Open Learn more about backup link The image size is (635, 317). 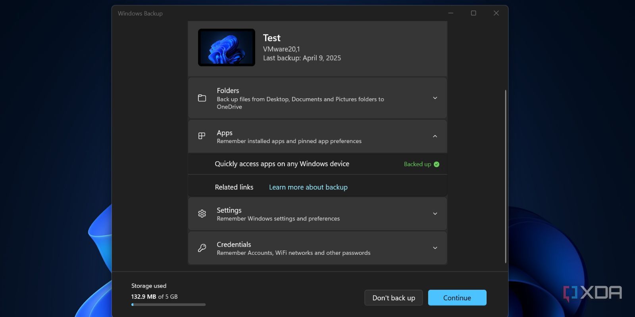(308, 187)
